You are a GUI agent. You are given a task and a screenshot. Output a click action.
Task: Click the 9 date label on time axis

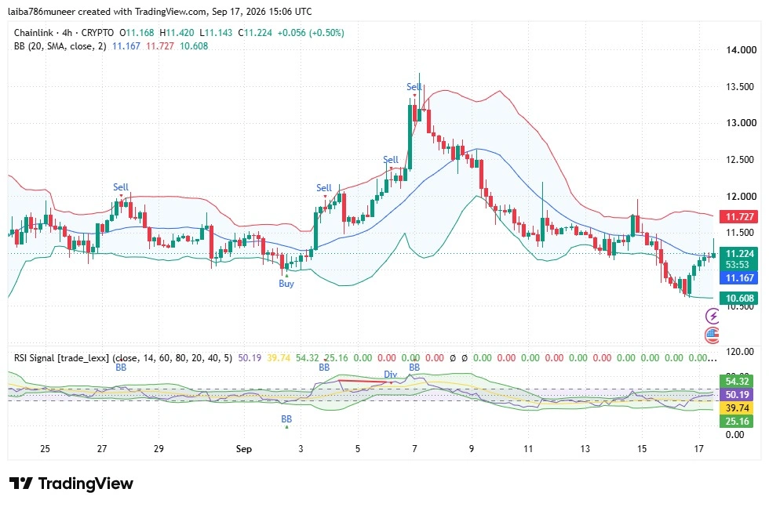pos(472,449)
